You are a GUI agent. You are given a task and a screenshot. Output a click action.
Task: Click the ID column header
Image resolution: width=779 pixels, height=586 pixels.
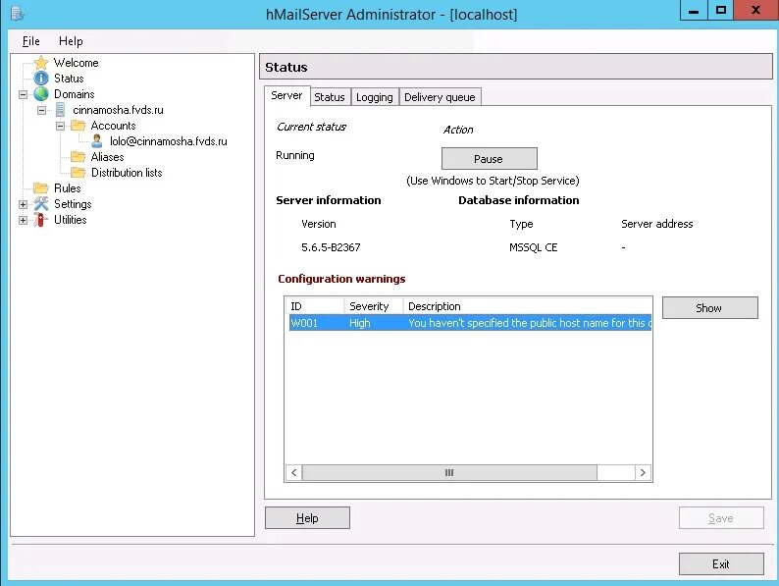[x=315, y=306]
